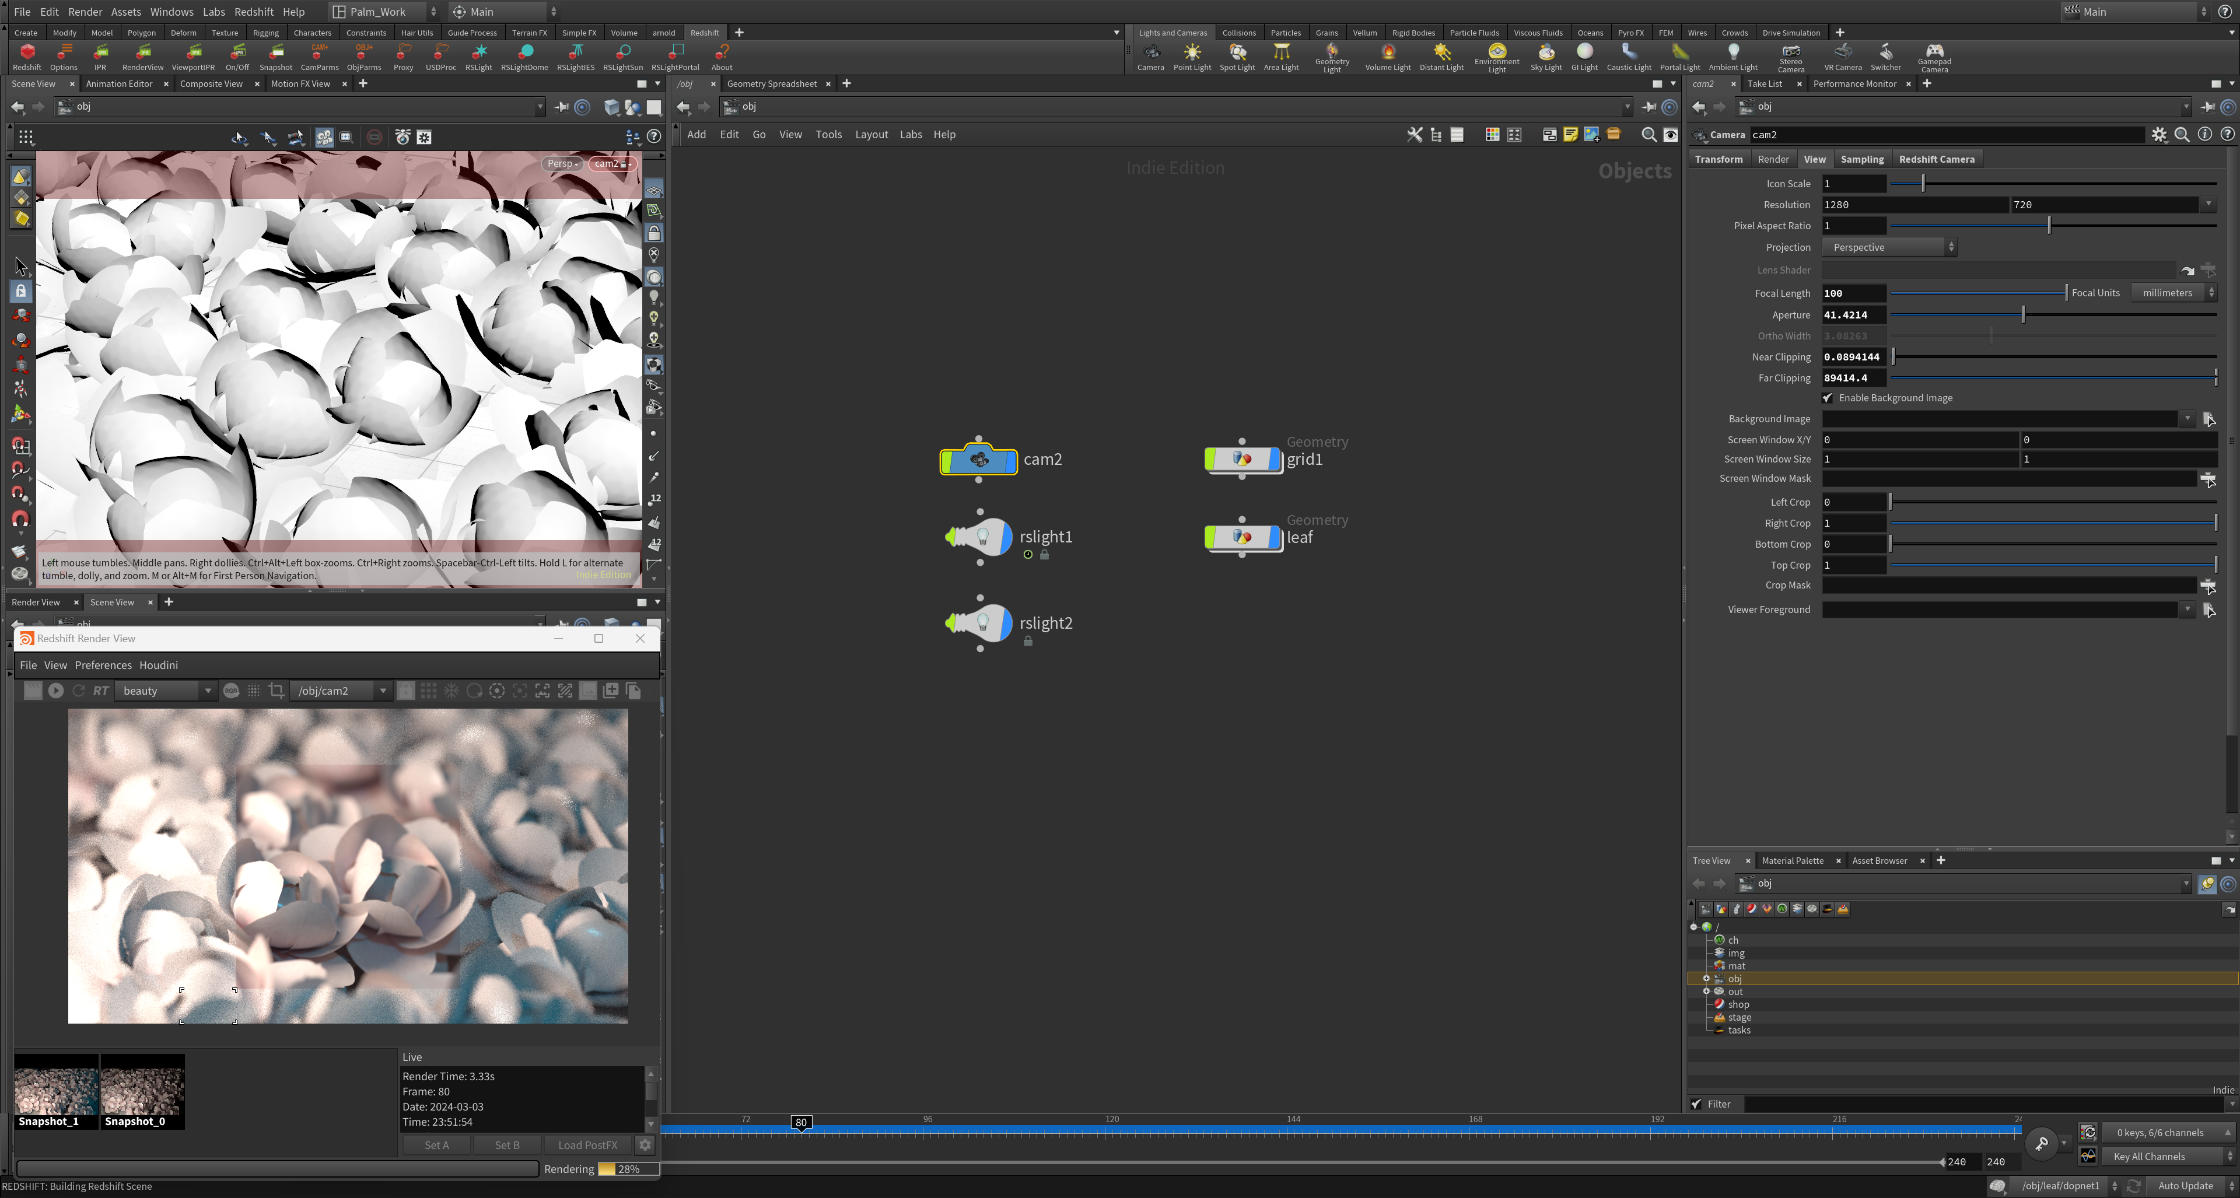Add an Environment Light

[1496, 57]
